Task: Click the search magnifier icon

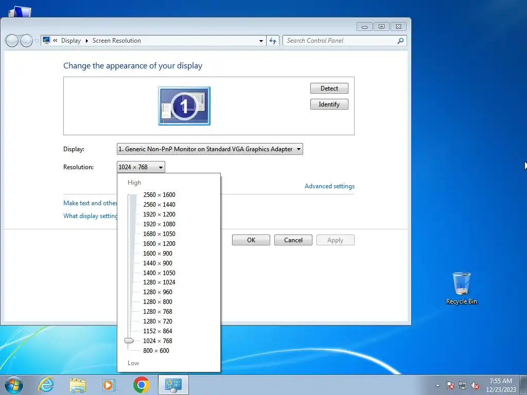Action: click(x=400, y=41)
